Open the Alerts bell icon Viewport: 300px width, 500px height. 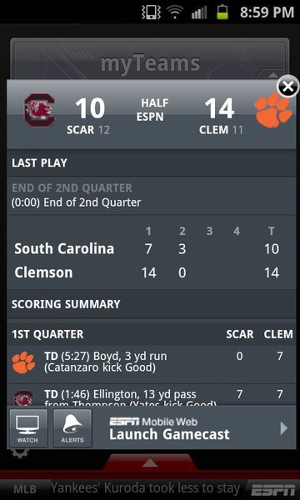(x=72, y=428)
